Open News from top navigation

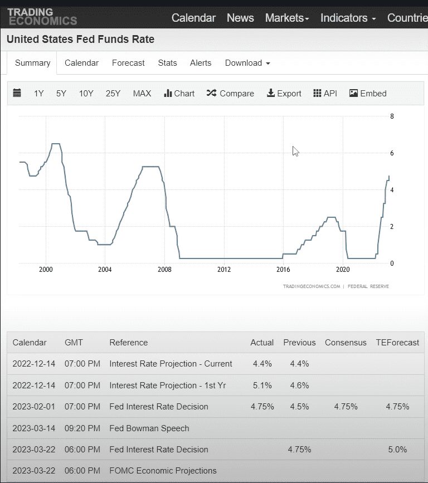click(x=240, y=18)
